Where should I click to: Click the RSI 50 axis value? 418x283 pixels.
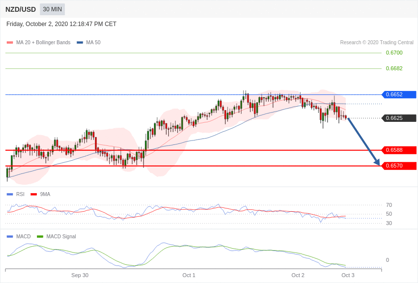(389, 214)
